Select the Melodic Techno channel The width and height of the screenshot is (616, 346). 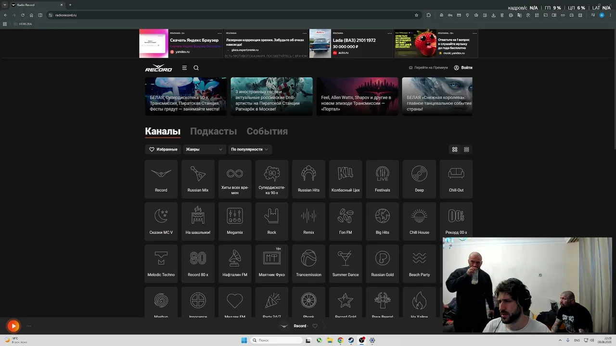click(x=161, y=264)
